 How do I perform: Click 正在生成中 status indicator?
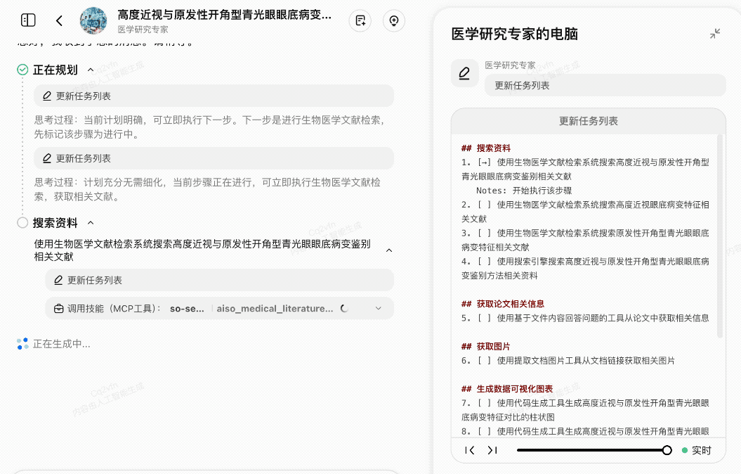coord(53,344)
